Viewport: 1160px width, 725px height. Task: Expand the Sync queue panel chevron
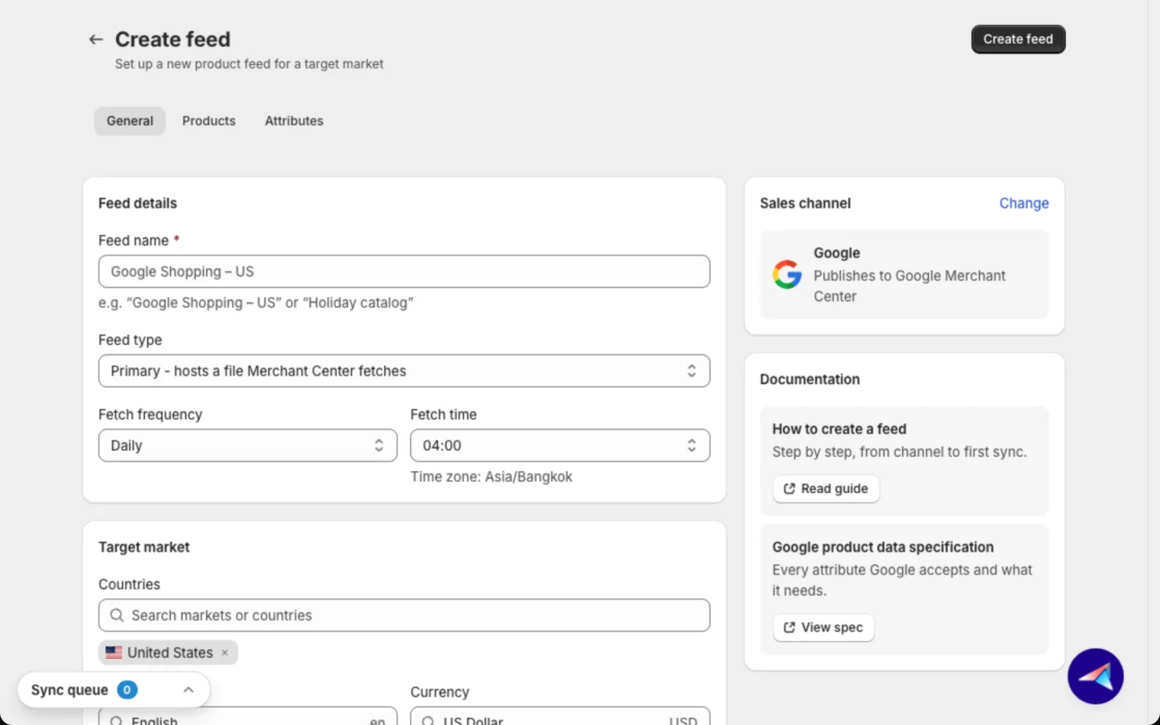188,690
